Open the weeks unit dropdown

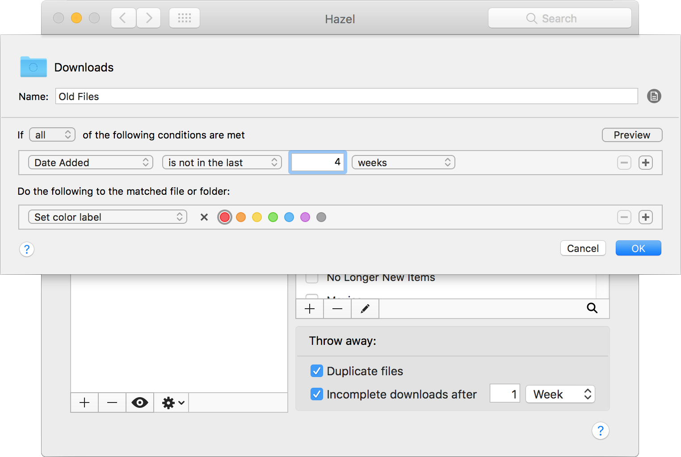point(404,163)
